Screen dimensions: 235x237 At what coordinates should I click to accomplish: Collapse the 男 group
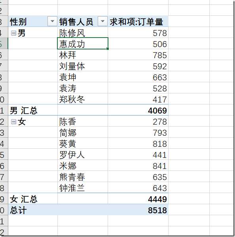[13, 33]
